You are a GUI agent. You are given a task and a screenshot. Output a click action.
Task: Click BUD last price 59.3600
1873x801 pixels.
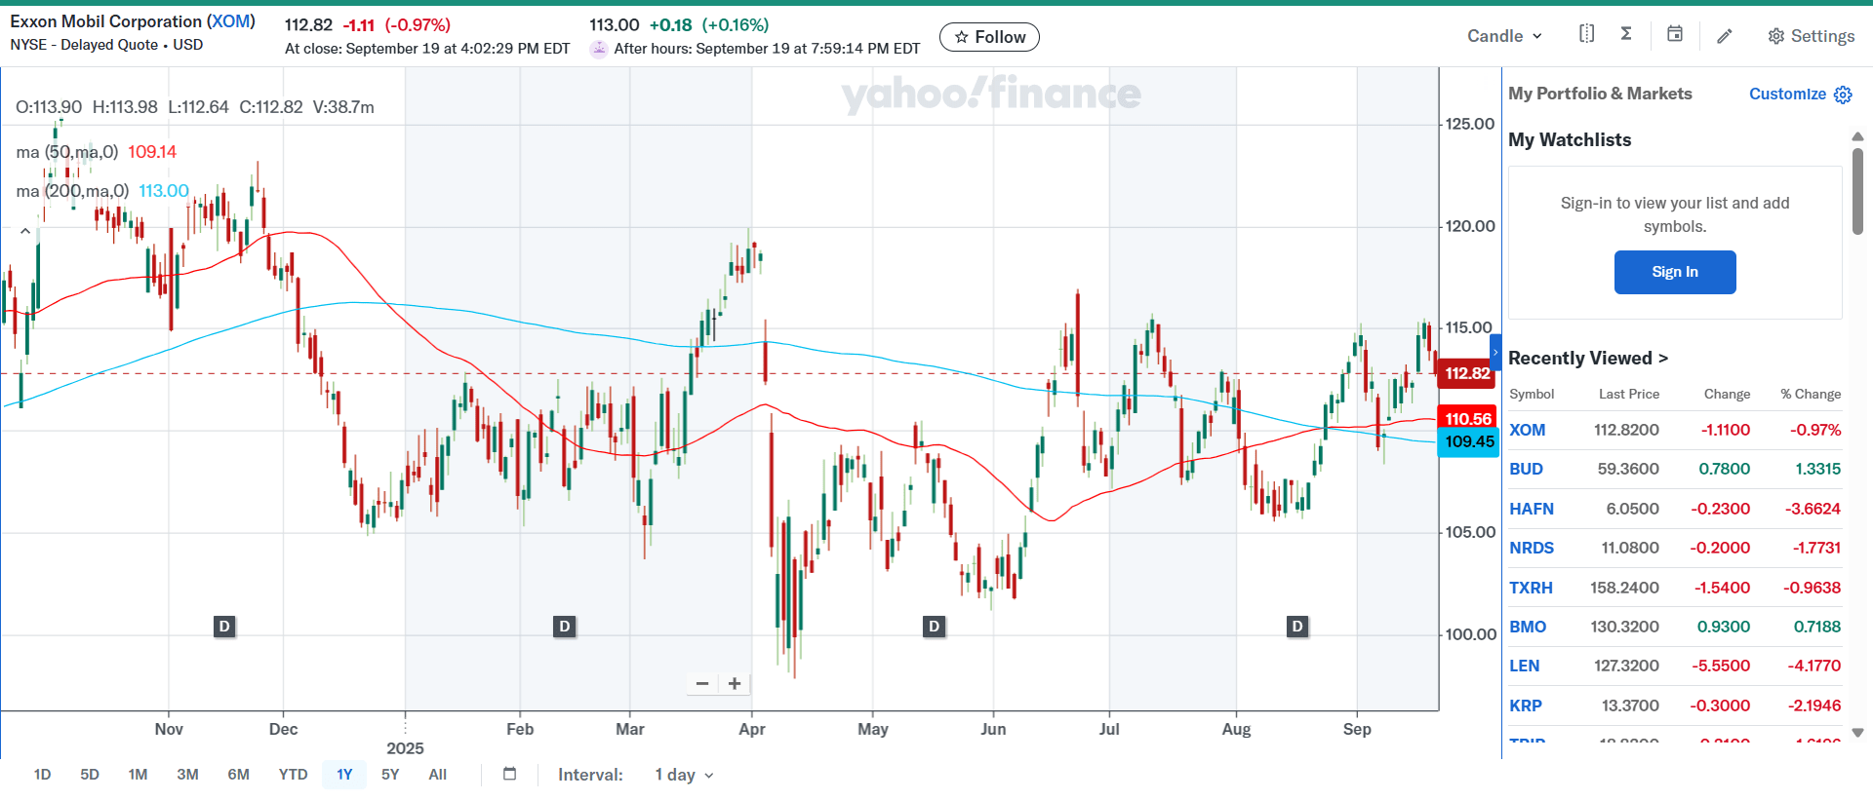click(1628, 469)
